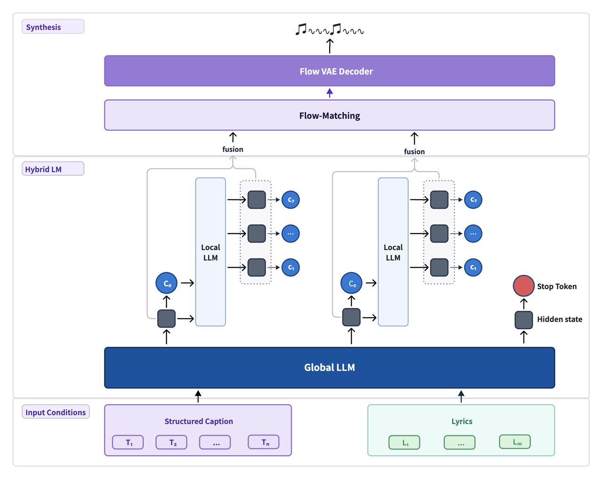
Task: Click the Global LLM block
Action: pos(329,368)
